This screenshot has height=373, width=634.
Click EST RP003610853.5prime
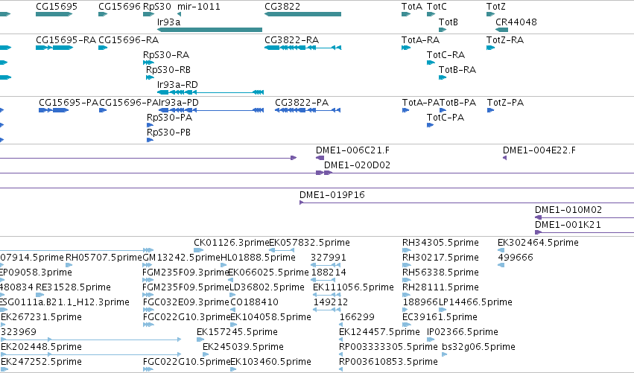389,362
